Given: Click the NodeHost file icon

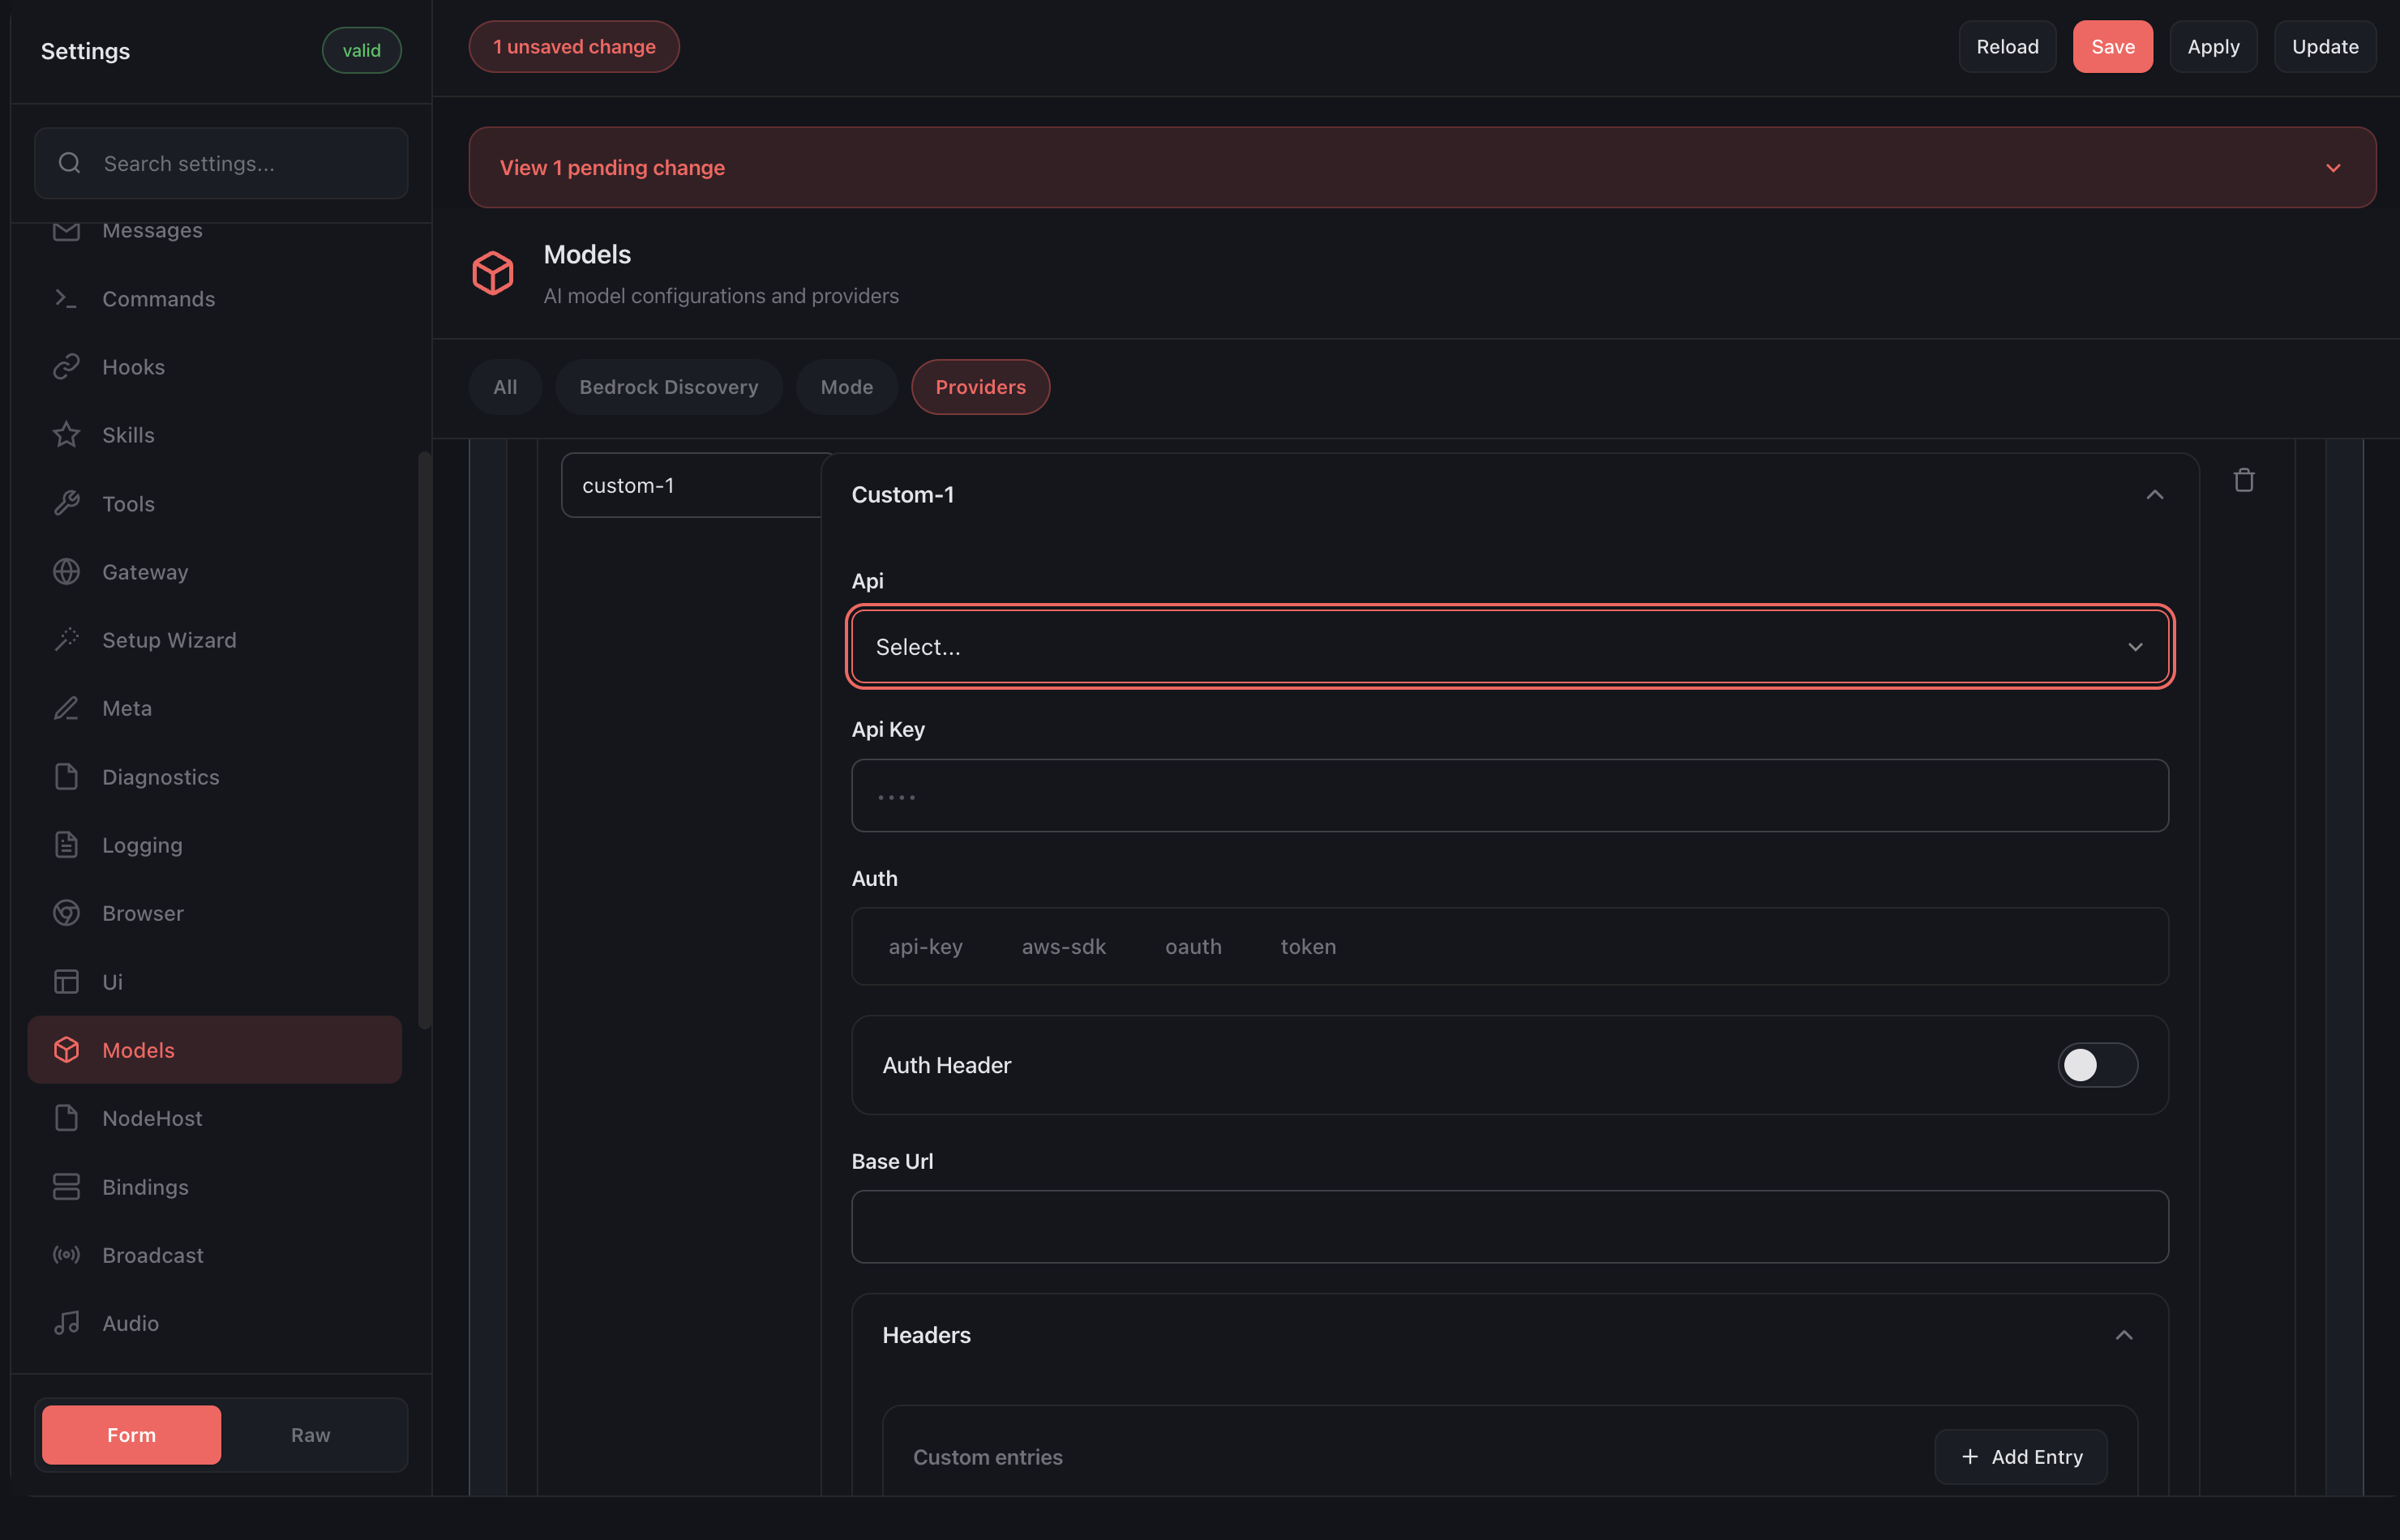Looking at the screenshot, I should tap(66, 1118).
